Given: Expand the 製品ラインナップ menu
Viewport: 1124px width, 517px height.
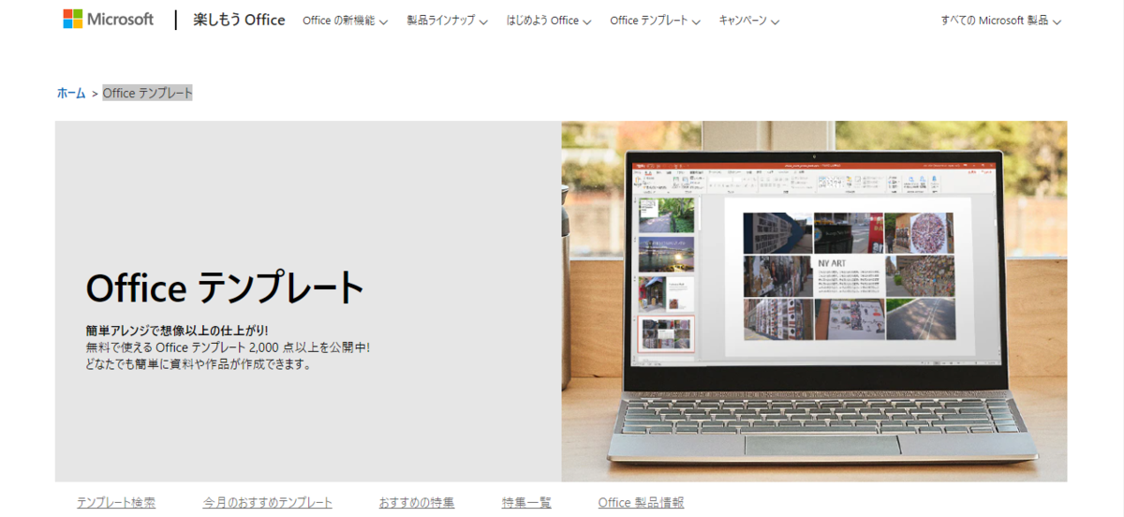Looking at the screenshot, I should pyautogui.click(x=447, y=21).
